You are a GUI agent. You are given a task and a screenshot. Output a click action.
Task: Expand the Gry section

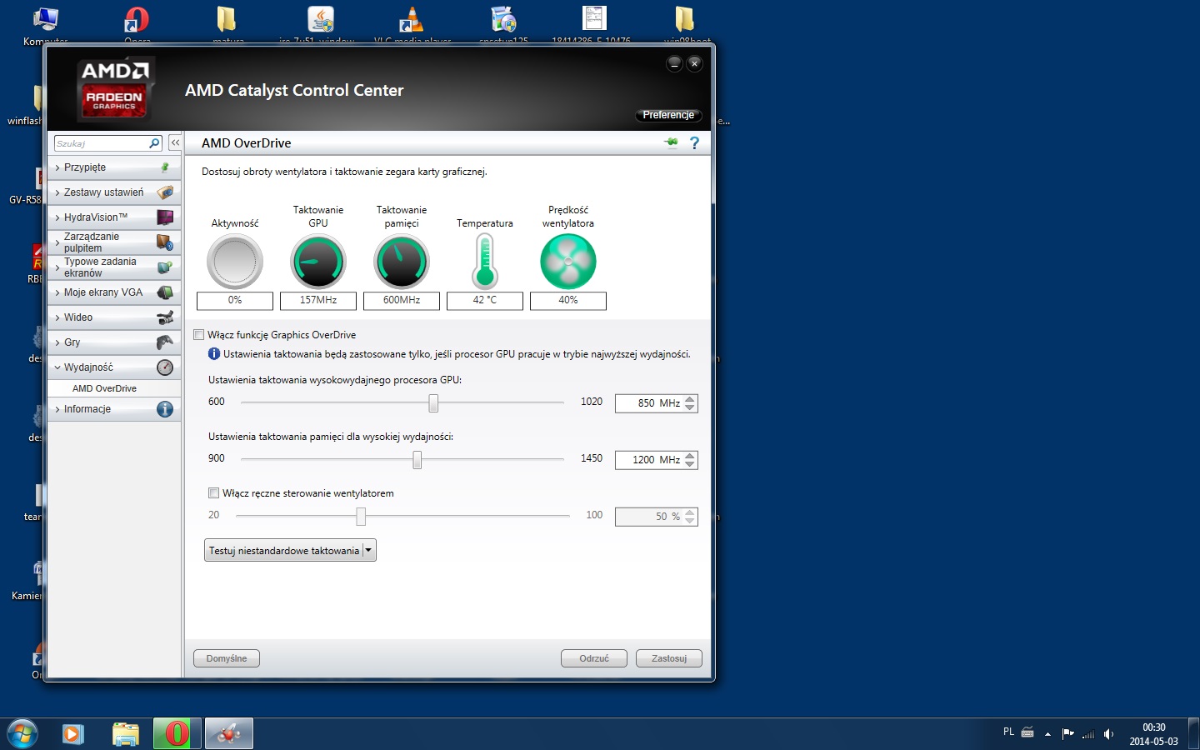57,342
